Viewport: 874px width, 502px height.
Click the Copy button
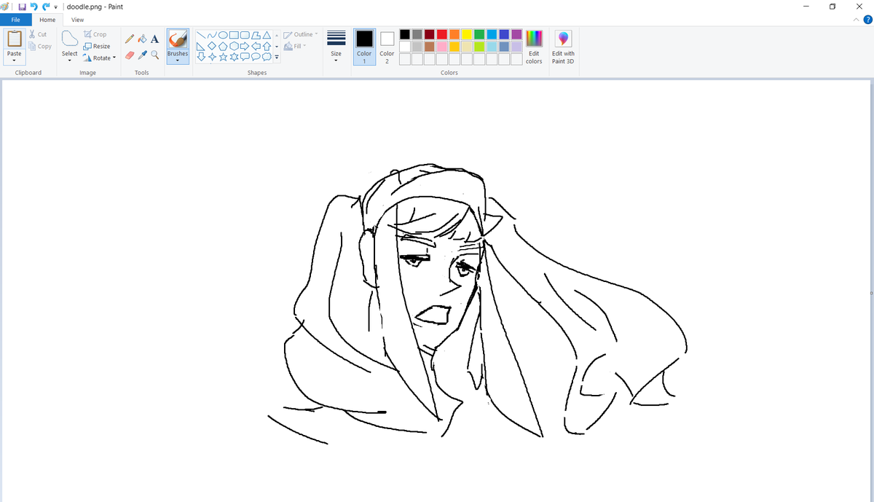(x=39, y=46)
